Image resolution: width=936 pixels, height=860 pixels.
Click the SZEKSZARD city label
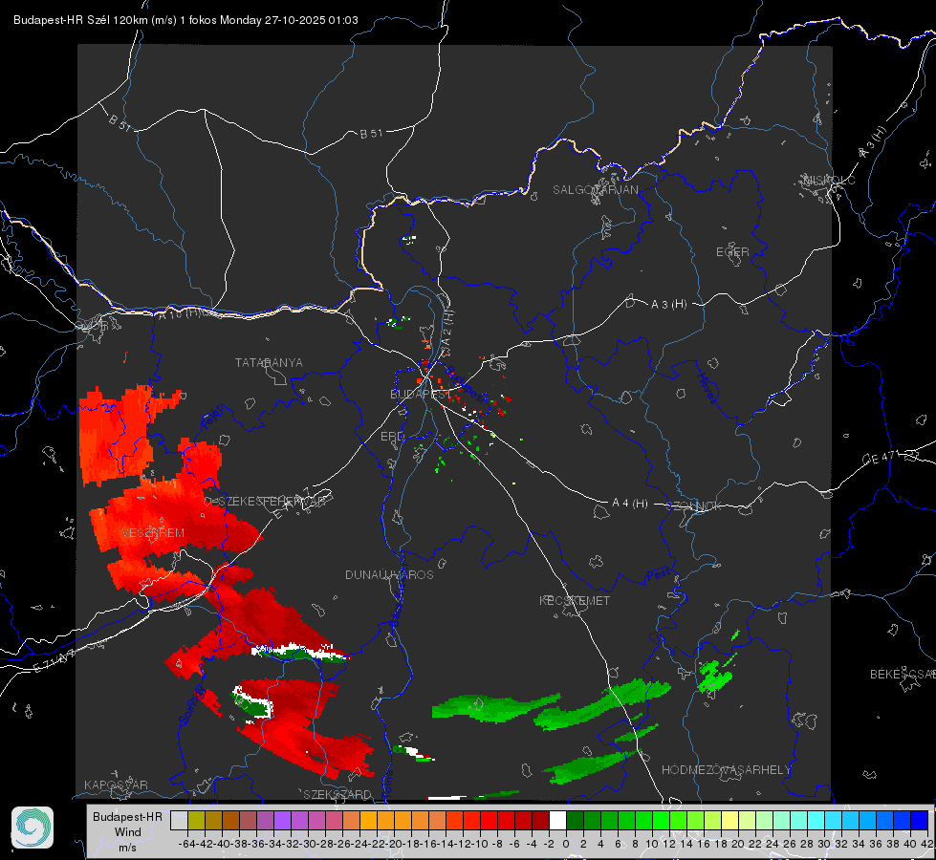(337, 794)
